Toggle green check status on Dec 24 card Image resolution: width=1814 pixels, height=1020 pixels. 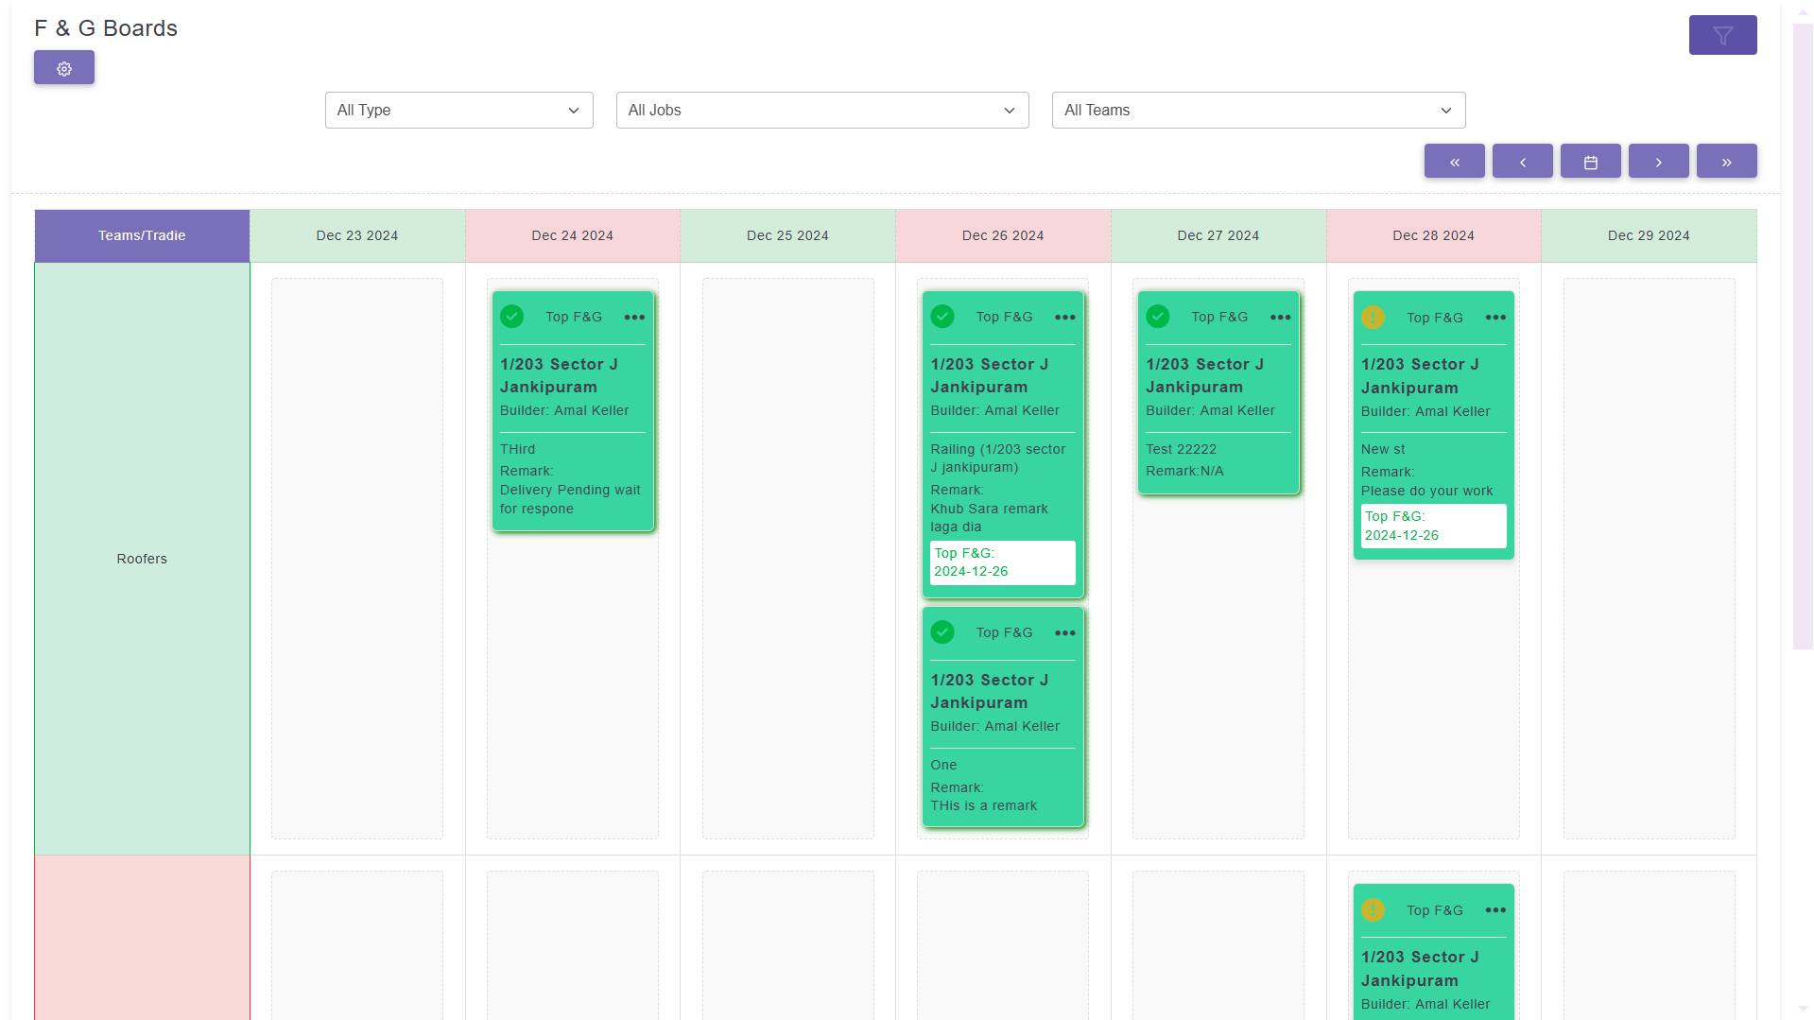[512, 317]
